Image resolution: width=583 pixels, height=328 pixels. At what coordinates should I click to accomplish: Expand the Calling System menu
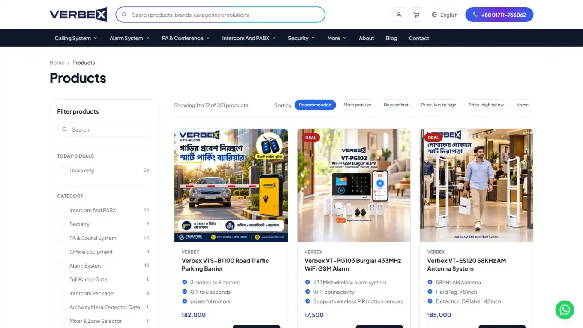point(76,38)
